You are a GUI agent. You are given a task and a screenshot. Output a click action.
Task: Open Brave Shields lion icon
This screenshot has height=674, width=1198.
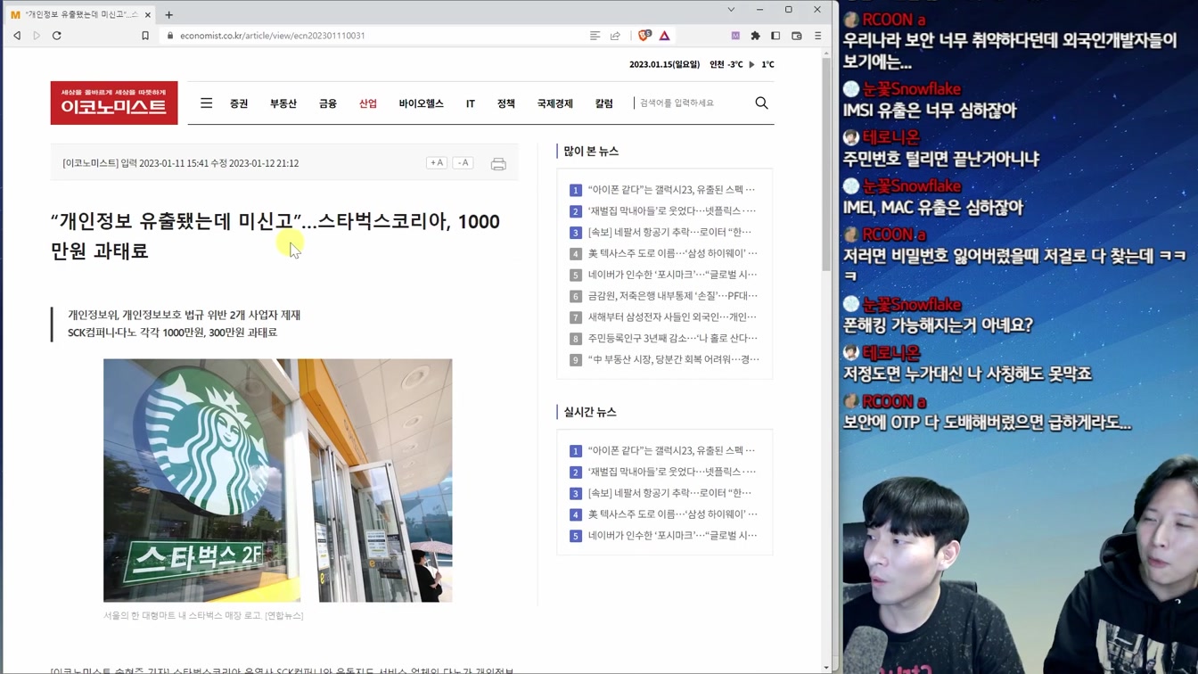click(x=644, y=36)
